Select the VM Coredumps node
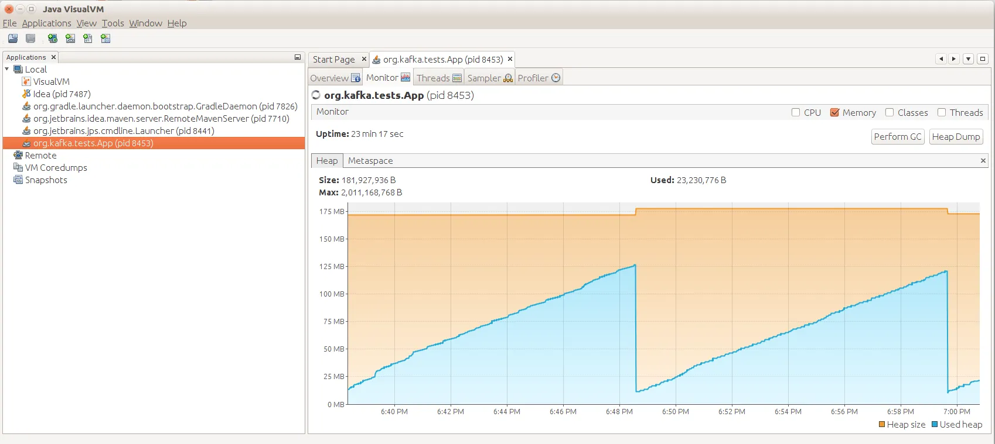995x444 pixels. tap(56, 168)
